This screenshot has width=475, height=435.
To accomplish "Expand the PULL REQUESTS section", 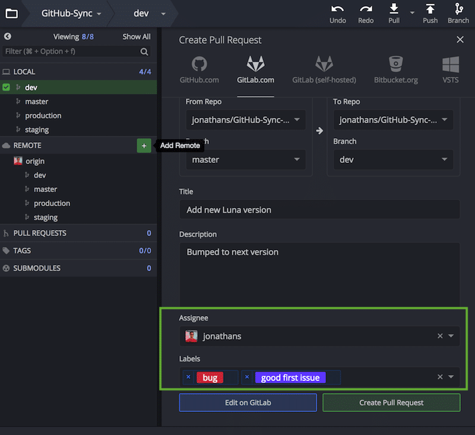I will click(78, 233).
